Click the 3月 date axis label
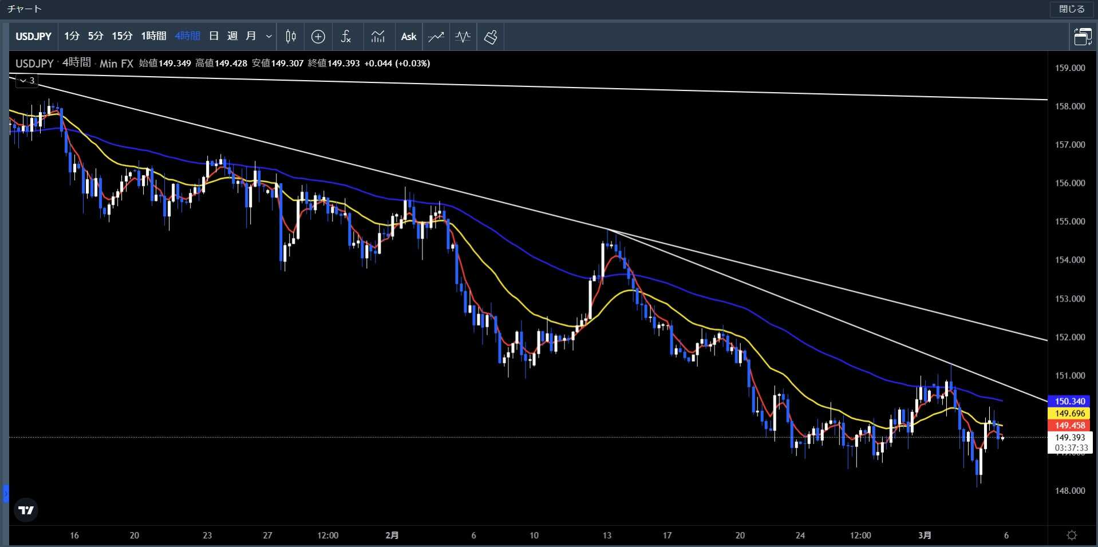Image resolution: width=1098 pixels, height=547 pixels. (925, 536)
